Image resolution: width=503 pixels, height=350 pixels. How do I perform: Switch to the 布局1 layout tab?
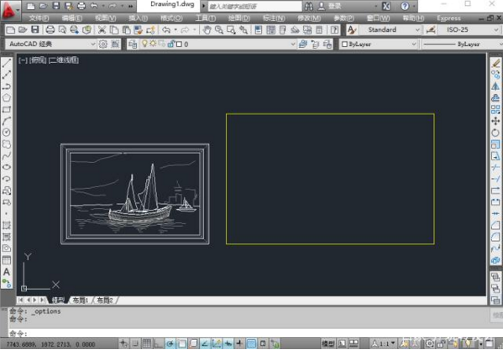pos(81,300)
